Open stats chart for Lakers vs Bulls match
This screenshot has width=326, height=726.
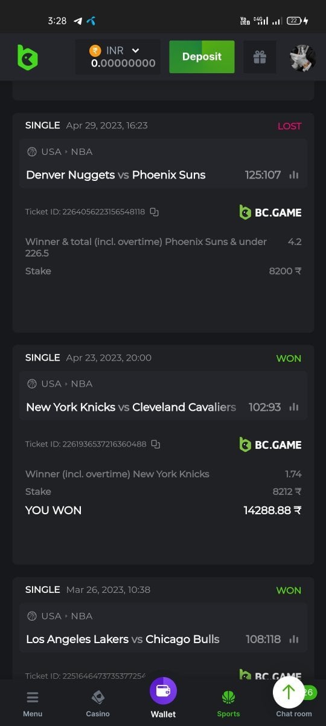(294, 639)
